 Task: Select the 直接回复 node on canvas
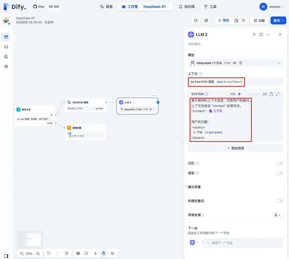click(x=85, y=132)
